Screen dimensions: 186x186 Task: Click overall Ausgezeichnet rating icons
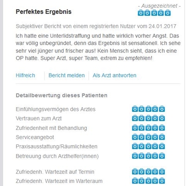(x=154, y=13)
